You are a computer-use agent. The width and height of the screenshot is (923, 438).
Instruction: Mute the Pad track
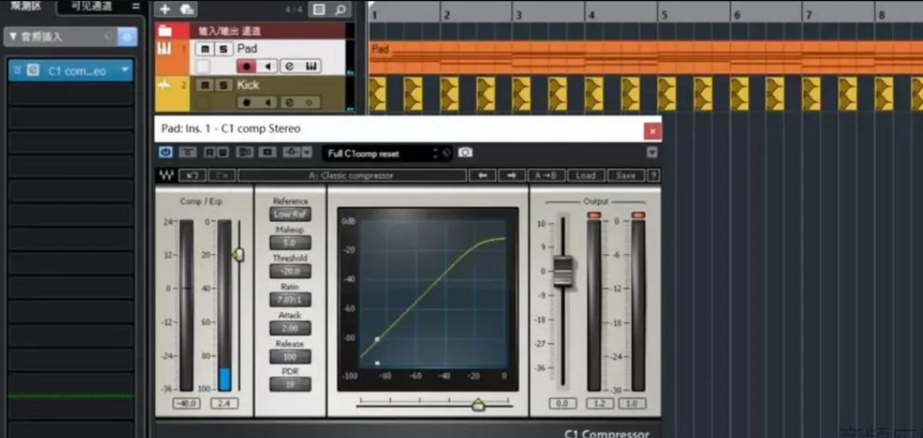click(x=205, y=49)
